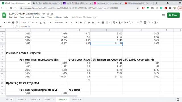
Task: Select cell with $1,541 insurance losses
Action: coord(49,76)
